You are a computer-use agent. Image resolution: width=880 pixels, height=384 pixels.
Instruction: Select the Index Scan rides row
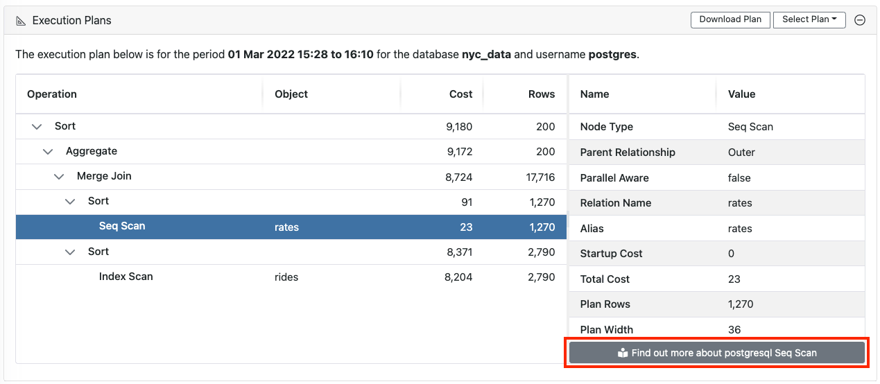click(x=291, y=277)
